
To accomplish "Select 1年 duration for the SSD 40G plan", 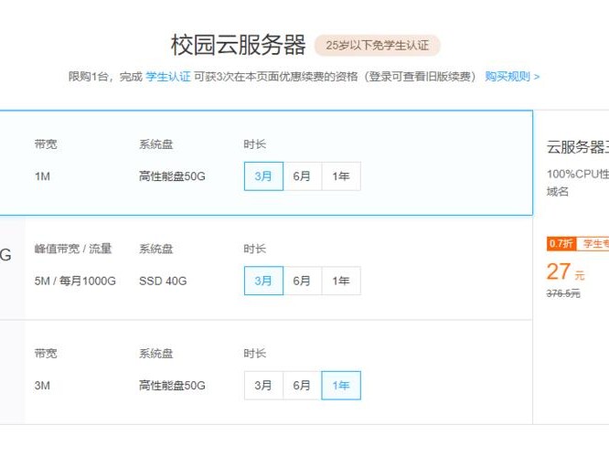I will [341, 281].
